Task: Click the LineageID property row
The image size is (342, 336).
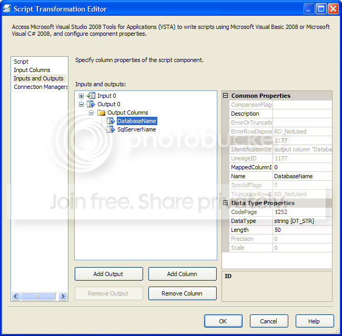Action: click(x=280, y=158)
